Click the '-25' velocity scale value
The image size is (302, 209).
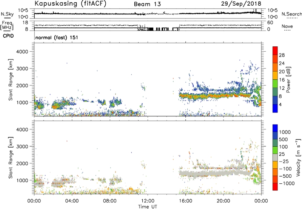284,161
